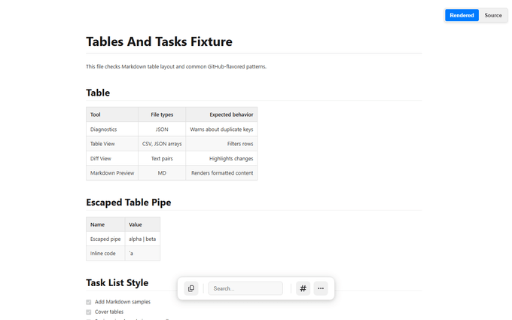Click the 'Escaped Table Pipe' heading
Image resolution: width=512 pixels, height=320 pixels.
pos(129,203)
